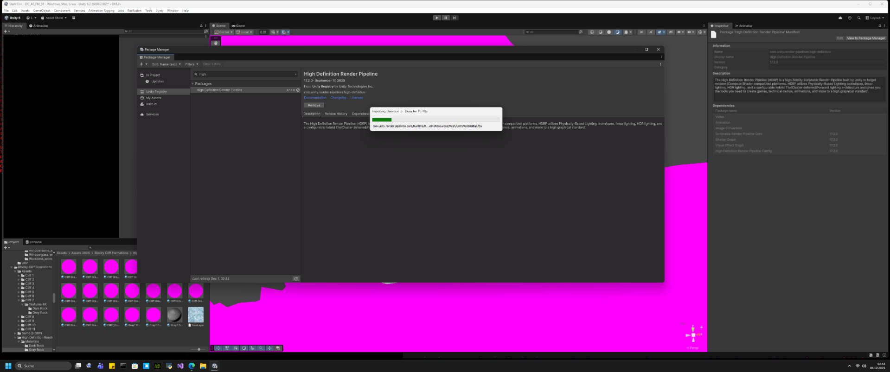
Task: Toggle the Hierarchy panel lock icon
Action: pyautogui.click(x=201, y=25)
